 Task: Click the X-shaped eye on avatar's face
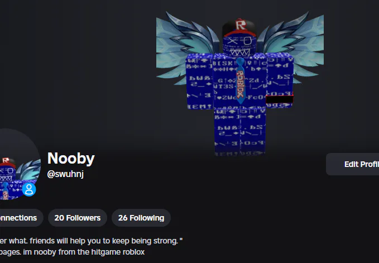coord(232,41)
